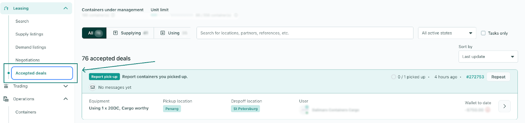Open deal details with right chevron

pyautogui.click(x=505, y=106)
